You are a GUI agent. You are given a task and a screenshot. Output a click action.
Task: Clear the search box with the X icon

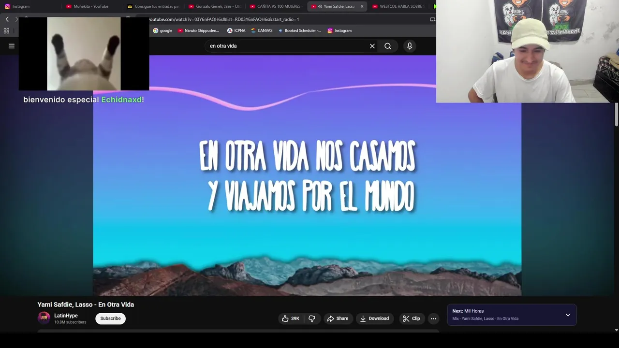(372, 46)
